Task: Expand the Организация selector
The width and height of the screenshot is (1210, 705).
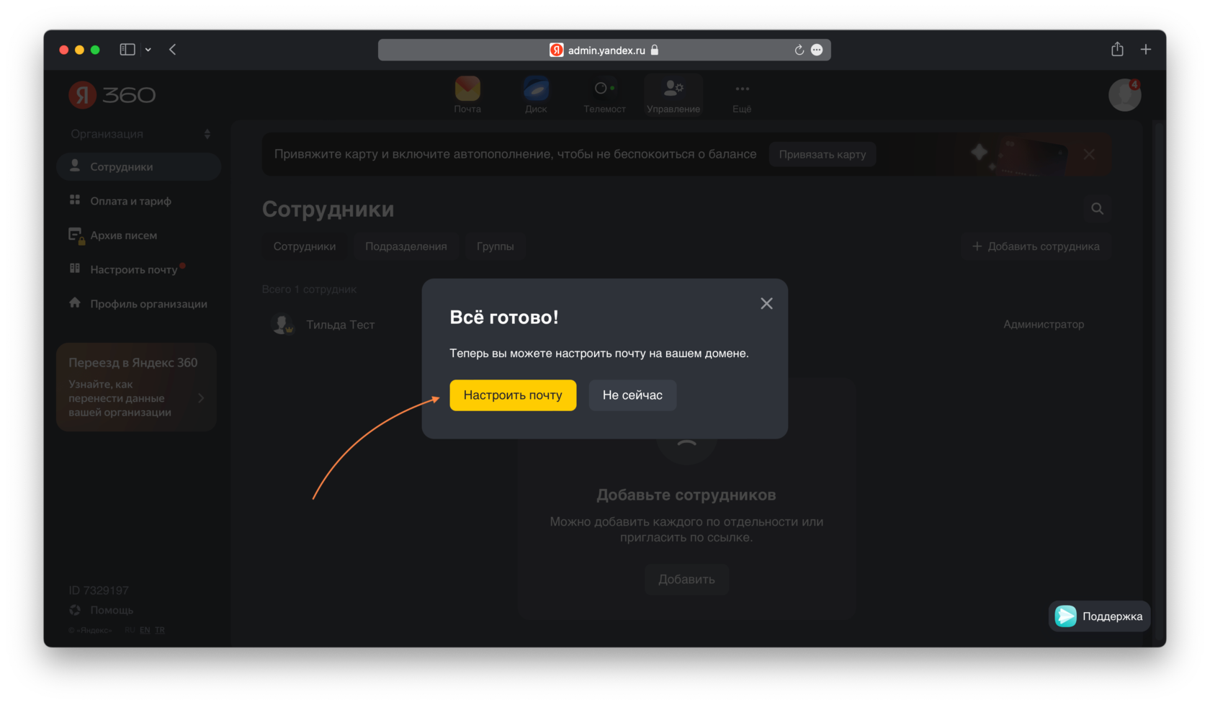Action: [140, 134]
